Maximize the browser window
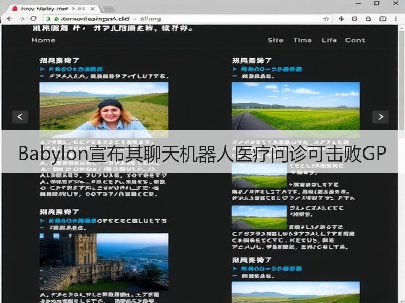 tap(377, 3)
